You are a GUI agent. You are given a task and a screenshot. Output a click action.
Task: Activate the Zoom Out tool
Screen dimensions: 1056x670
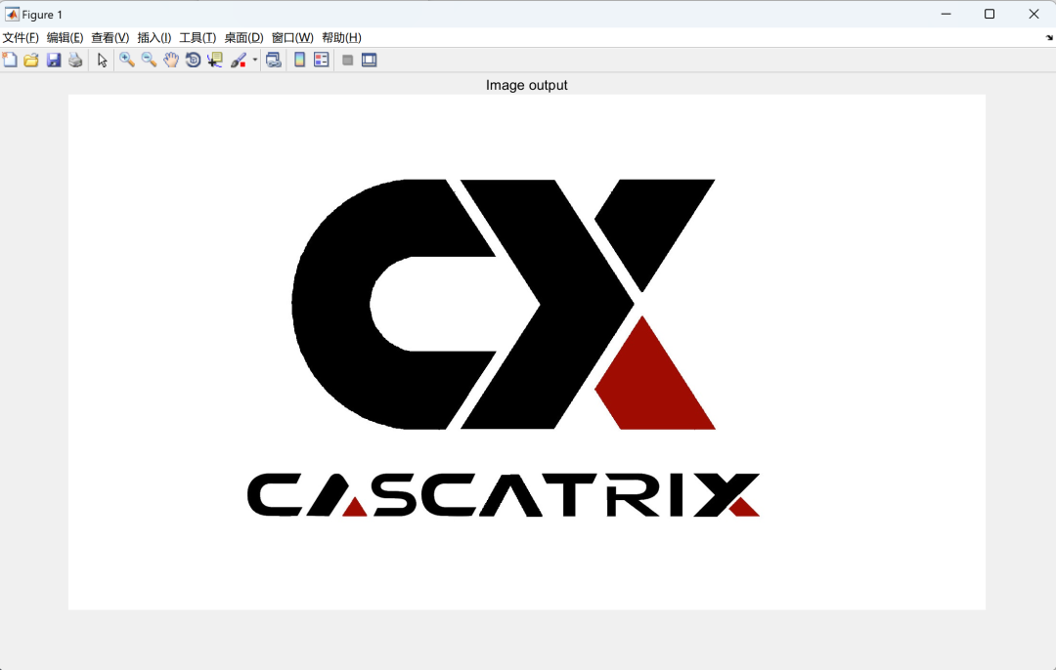[149, 60]
